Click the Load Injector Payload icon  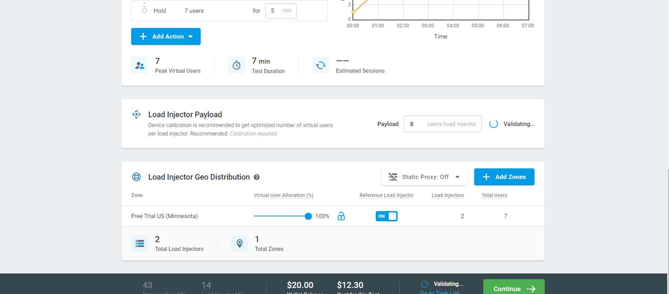click(136, 114)
